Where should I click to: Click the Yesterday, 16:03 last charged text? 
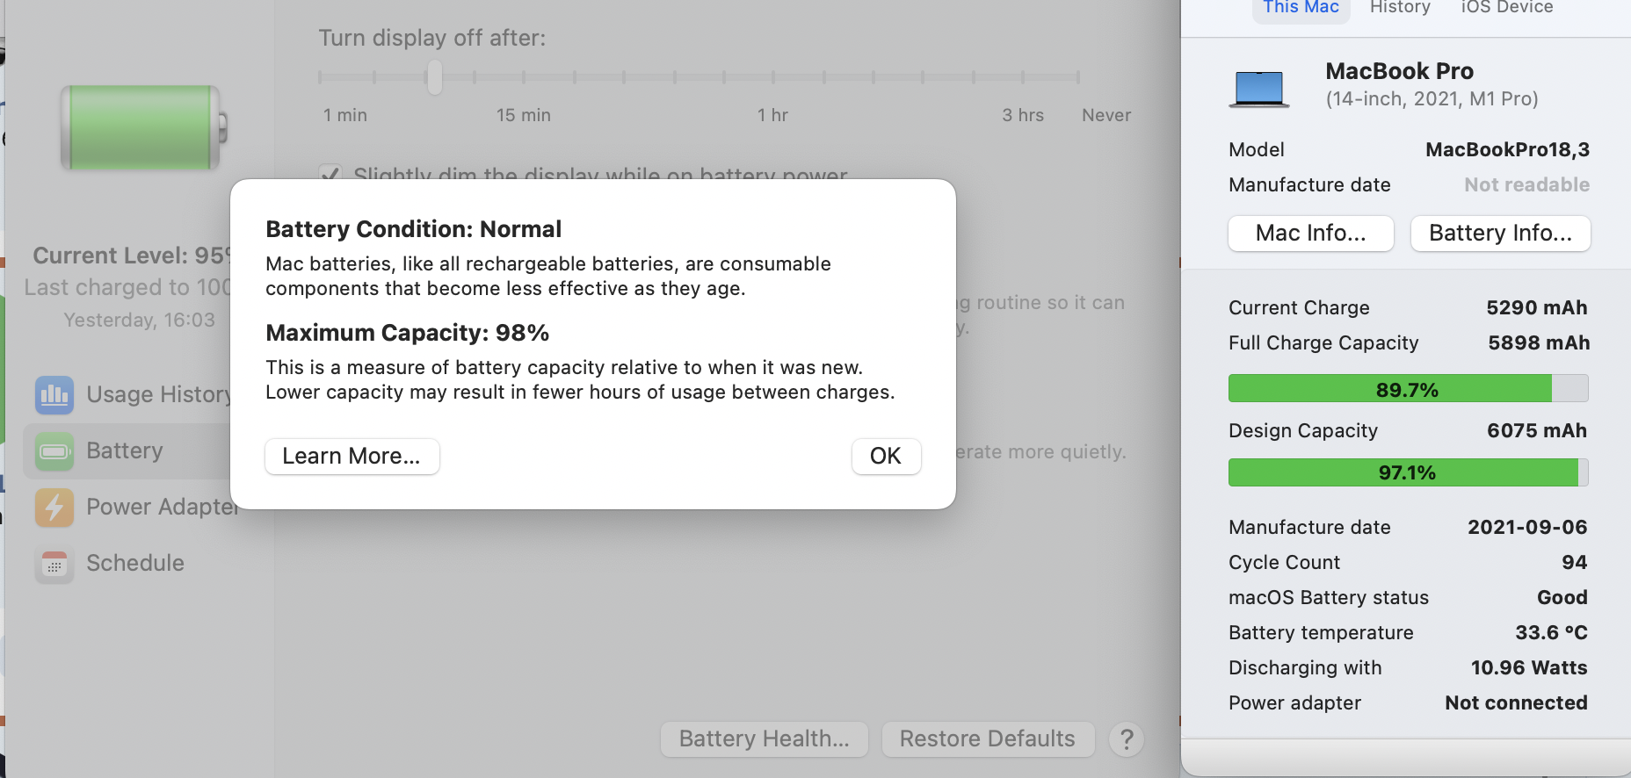pos(140,320)
